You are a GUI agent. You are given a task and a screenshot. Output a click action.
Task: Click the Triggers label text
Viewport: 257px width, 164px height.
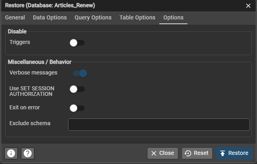(20, 42)
